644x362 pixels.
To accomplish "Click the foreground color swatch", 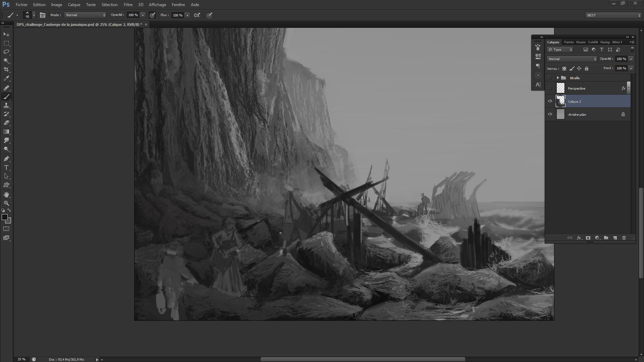I will [x=5, y=217].
